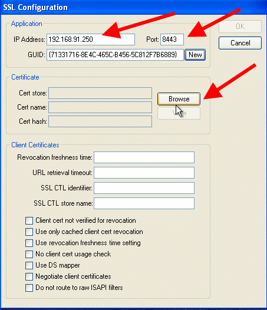The height and width of the screenshot is (310, 267).
Task: Click the Cert name field
Action: click(100, 107)
